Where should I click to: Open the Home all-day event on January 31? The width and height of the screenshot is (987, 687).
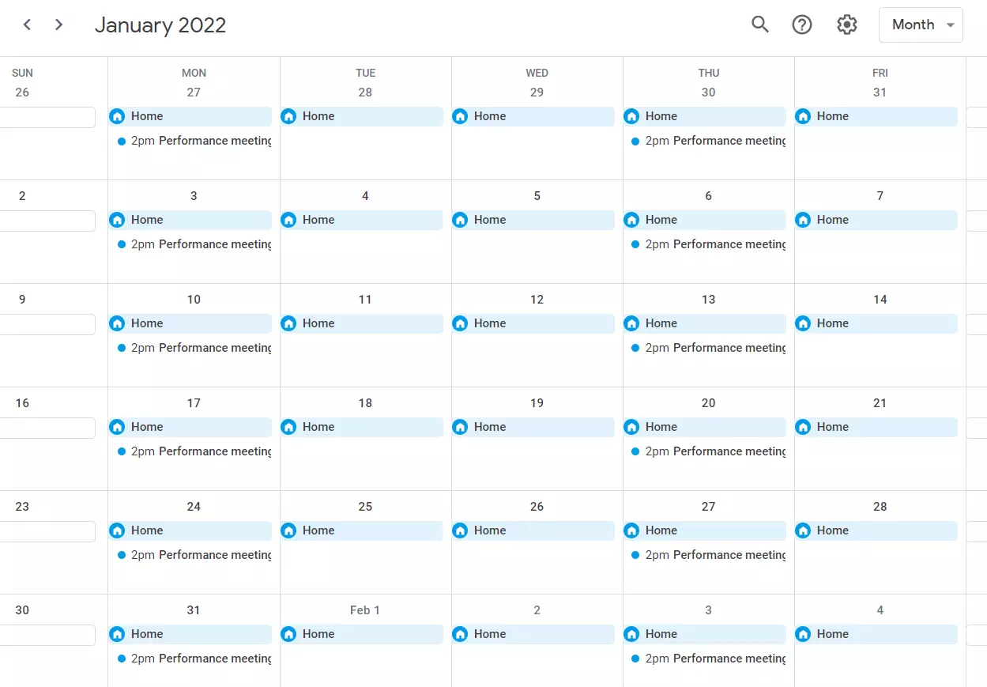coord(190,634)
